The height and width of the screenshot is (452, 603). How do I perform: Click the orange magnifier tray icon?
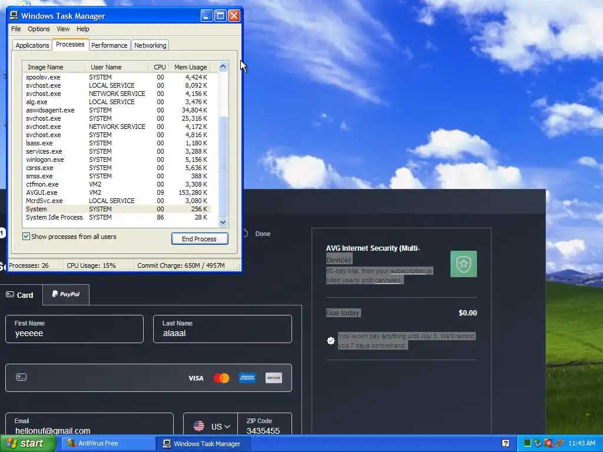coord(559,443)
